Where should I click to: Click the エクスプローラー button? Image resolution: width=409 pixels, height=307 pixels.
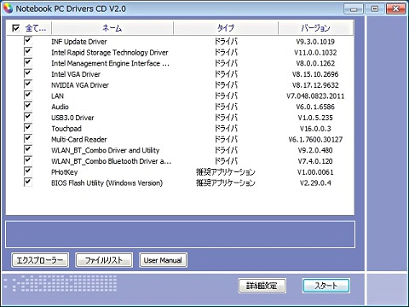pyautogui.click(x=40, y=260)
